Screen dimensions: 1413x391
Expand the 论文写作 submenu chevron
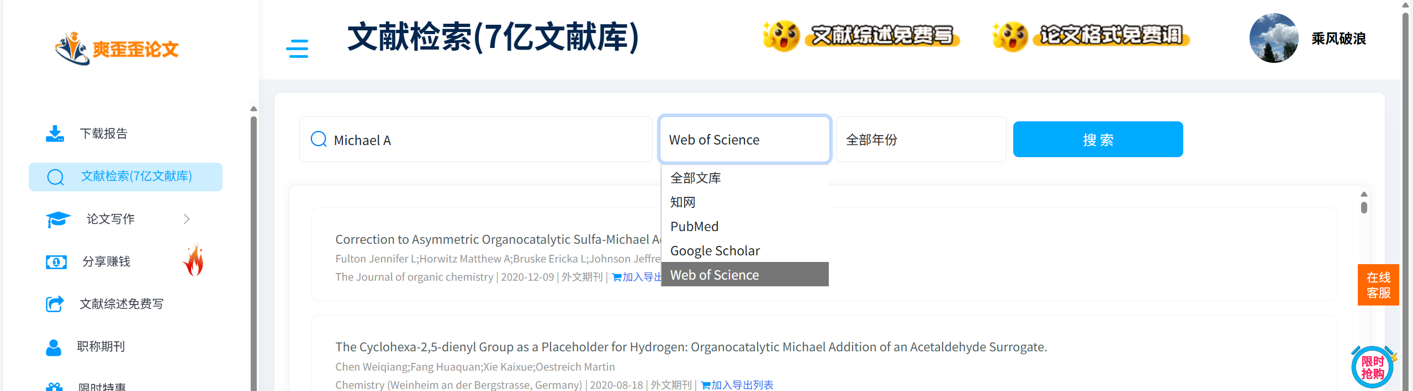pyautogui.click(x=186, y=218)
